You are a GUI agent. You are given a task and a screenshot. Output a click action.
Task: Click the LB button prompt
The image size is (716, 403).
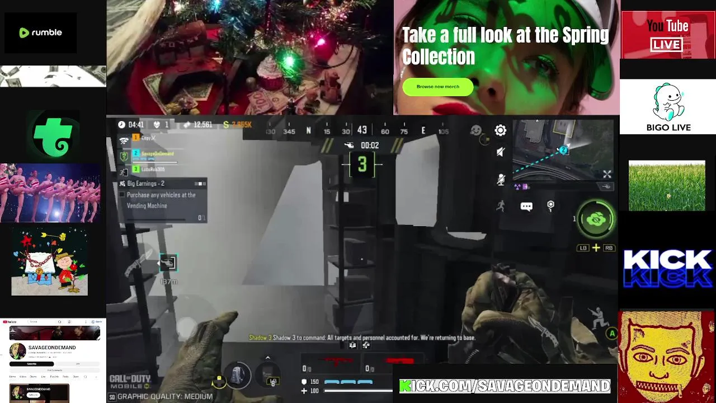pos(583,248)
